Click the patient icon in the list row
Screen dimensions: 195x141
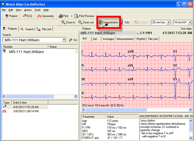pos(4,51)
